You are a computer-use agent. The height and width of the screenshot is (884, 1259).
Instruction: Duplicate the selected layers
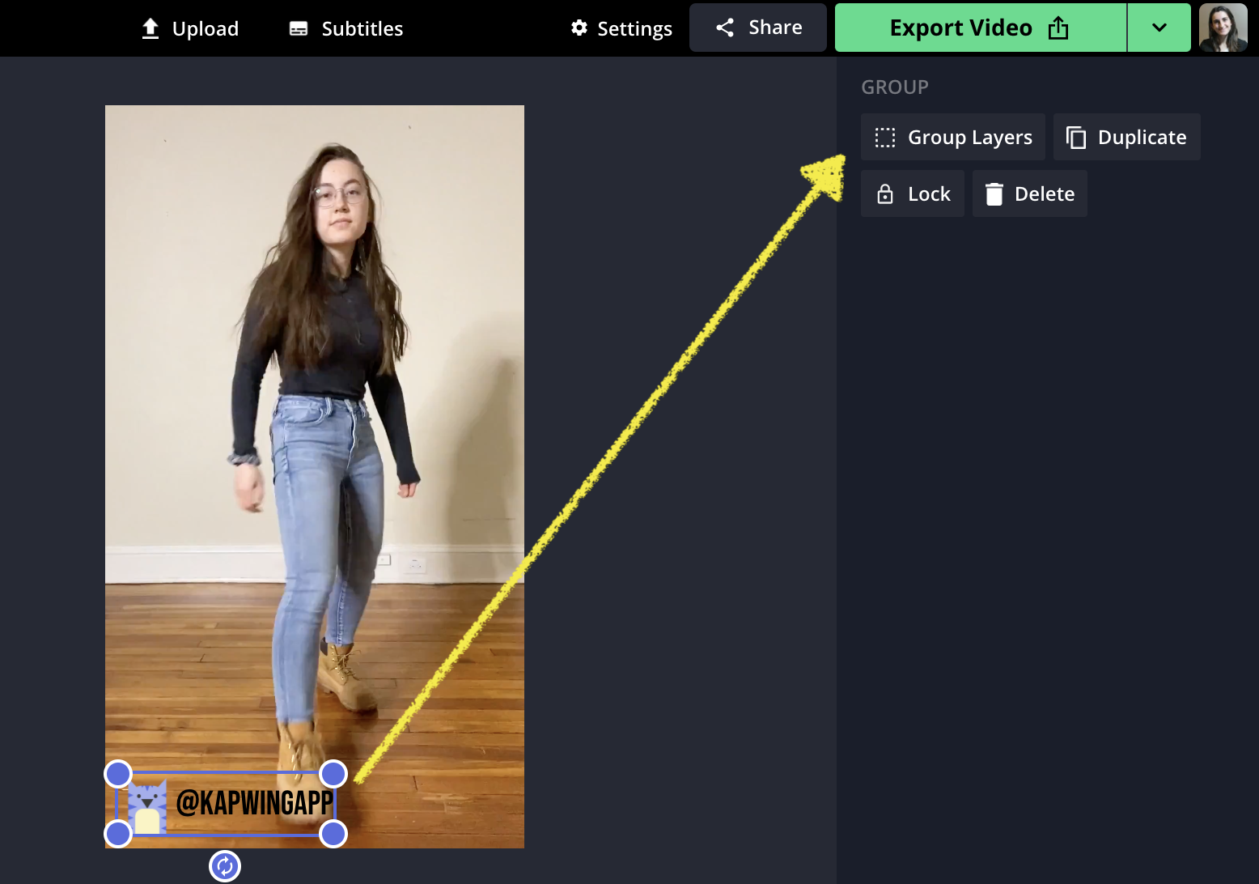point(1126,138)
